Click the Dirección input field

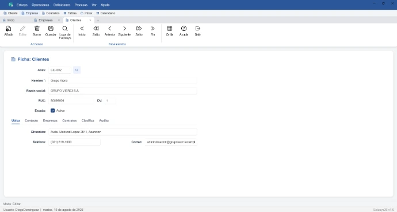coord(123,132)
